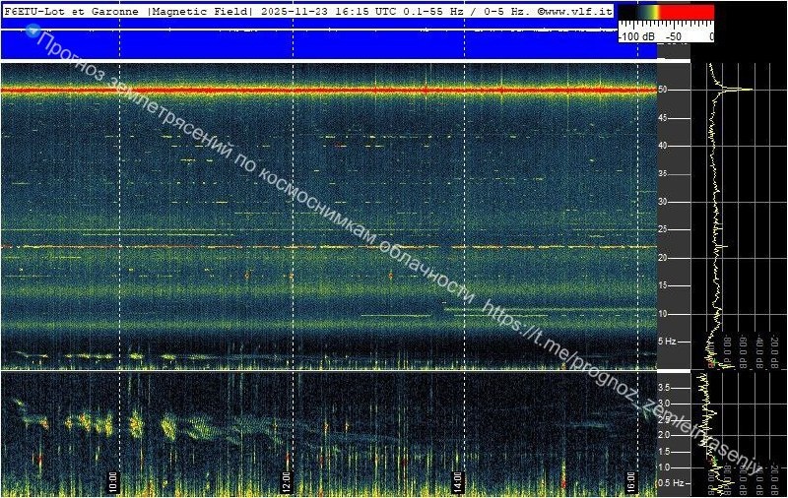Click the '0.1-55 Hz / 0-5 Hz.' range text
This screenshot has height=498, width=788.
click(x=467, y=11)
